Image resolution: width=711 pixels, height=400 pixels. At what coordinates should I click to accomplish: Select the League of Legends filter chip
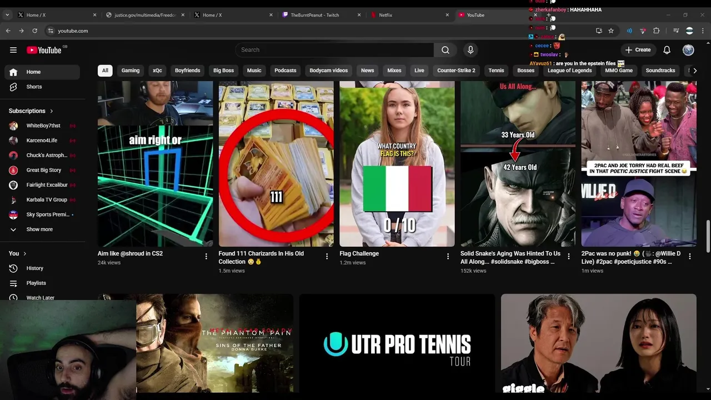[569, 71]
